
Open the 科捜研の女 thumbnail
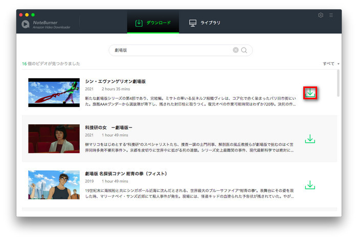pyautogui.click(x=54, y=139)
